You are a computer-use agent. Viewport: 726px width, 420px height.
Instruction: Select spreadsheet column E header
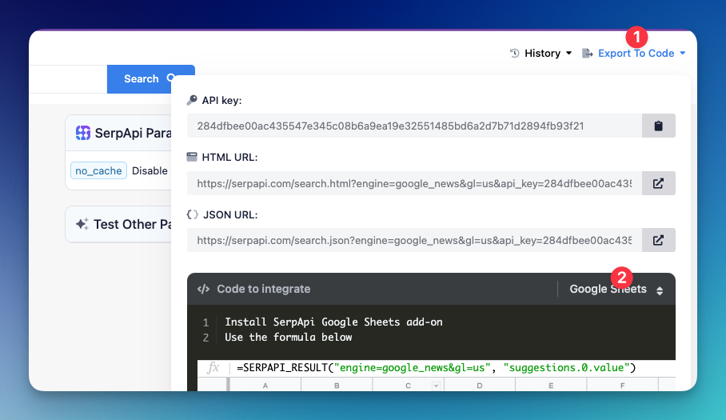[551, 386]
